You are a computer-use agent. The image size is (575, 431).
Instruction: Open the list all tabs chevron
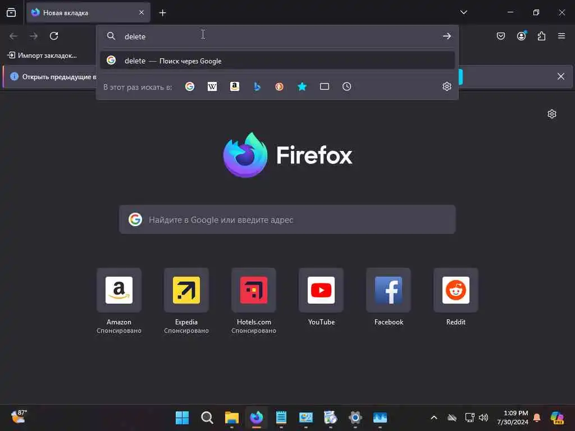coord(463,12)
